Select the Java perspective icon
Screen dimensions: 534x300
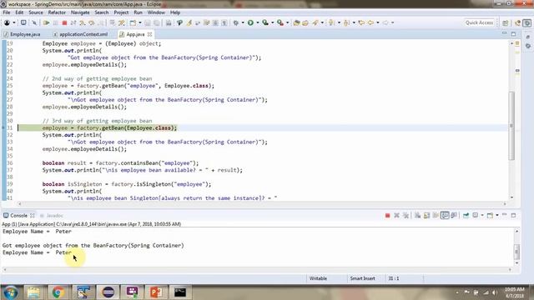tap(517, 22)
